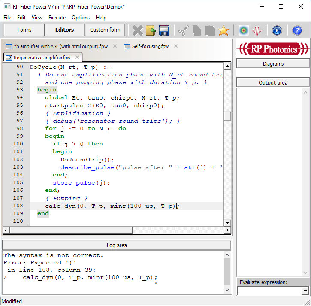The image size is (311, 306).
Task: Click the Regenerative amplifier tab edit icon
Action: [x=9, y=58]
